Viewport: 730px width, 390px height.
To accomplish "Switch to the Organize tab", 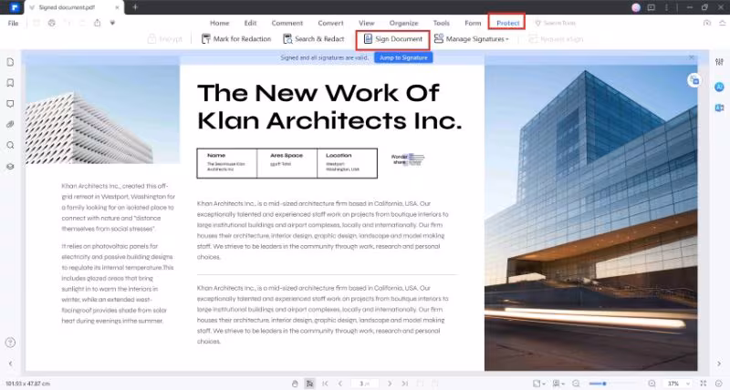I will coord(403,23).
